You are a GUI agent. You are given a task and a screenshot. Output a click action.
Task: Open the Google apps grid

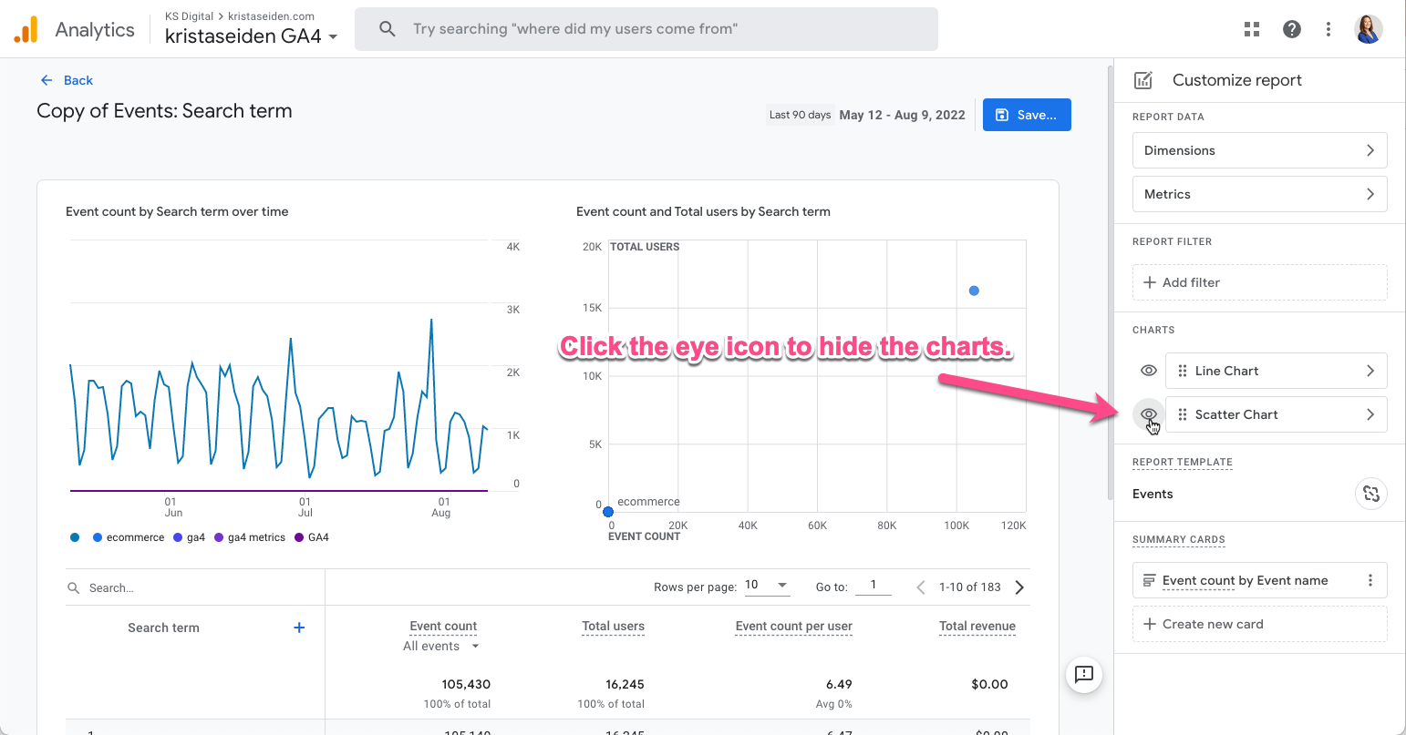point(1252,29)
